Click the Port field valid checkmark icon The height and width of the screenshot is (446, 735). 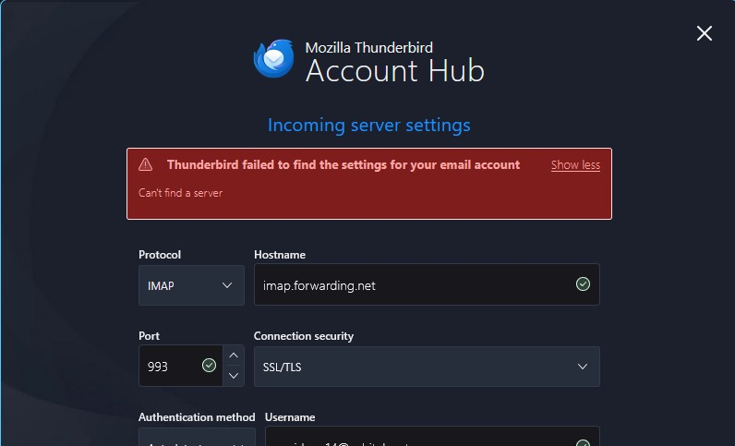(209, 366)
